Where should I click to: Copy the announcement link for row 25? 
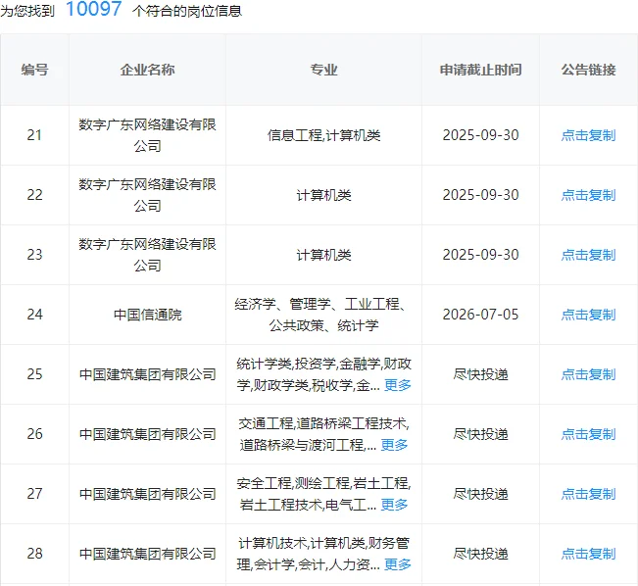click(x=588, y=374)
